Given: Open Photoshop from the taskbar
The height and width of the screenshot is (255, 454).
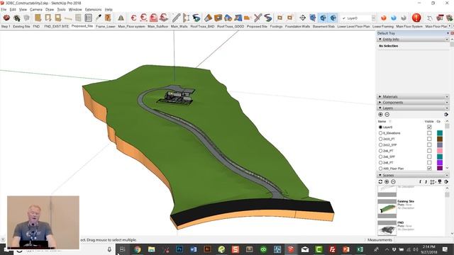Looking at the screenshot, I should [179, 249].
